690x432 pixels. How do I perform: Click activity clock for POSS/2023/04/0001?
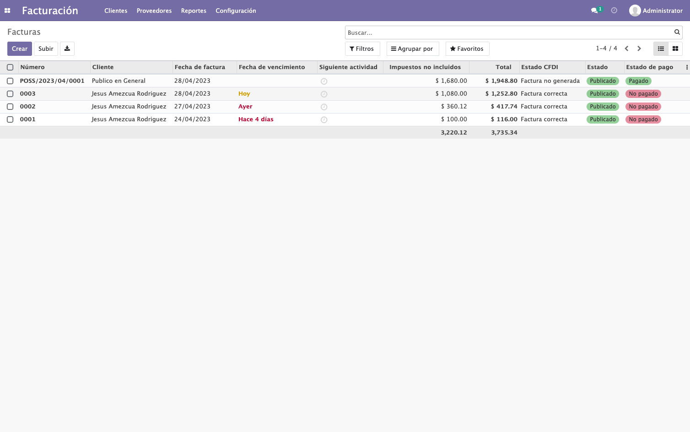pyautogui.click(x=324, y=81)
